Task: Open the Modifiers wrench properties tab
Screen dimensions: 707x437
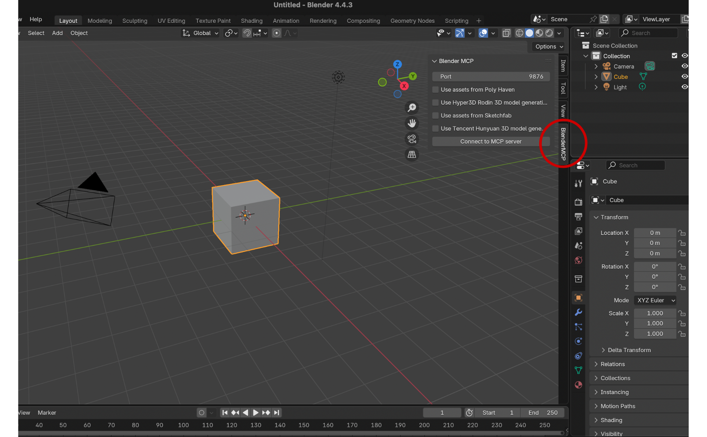Action: (578, 312)
